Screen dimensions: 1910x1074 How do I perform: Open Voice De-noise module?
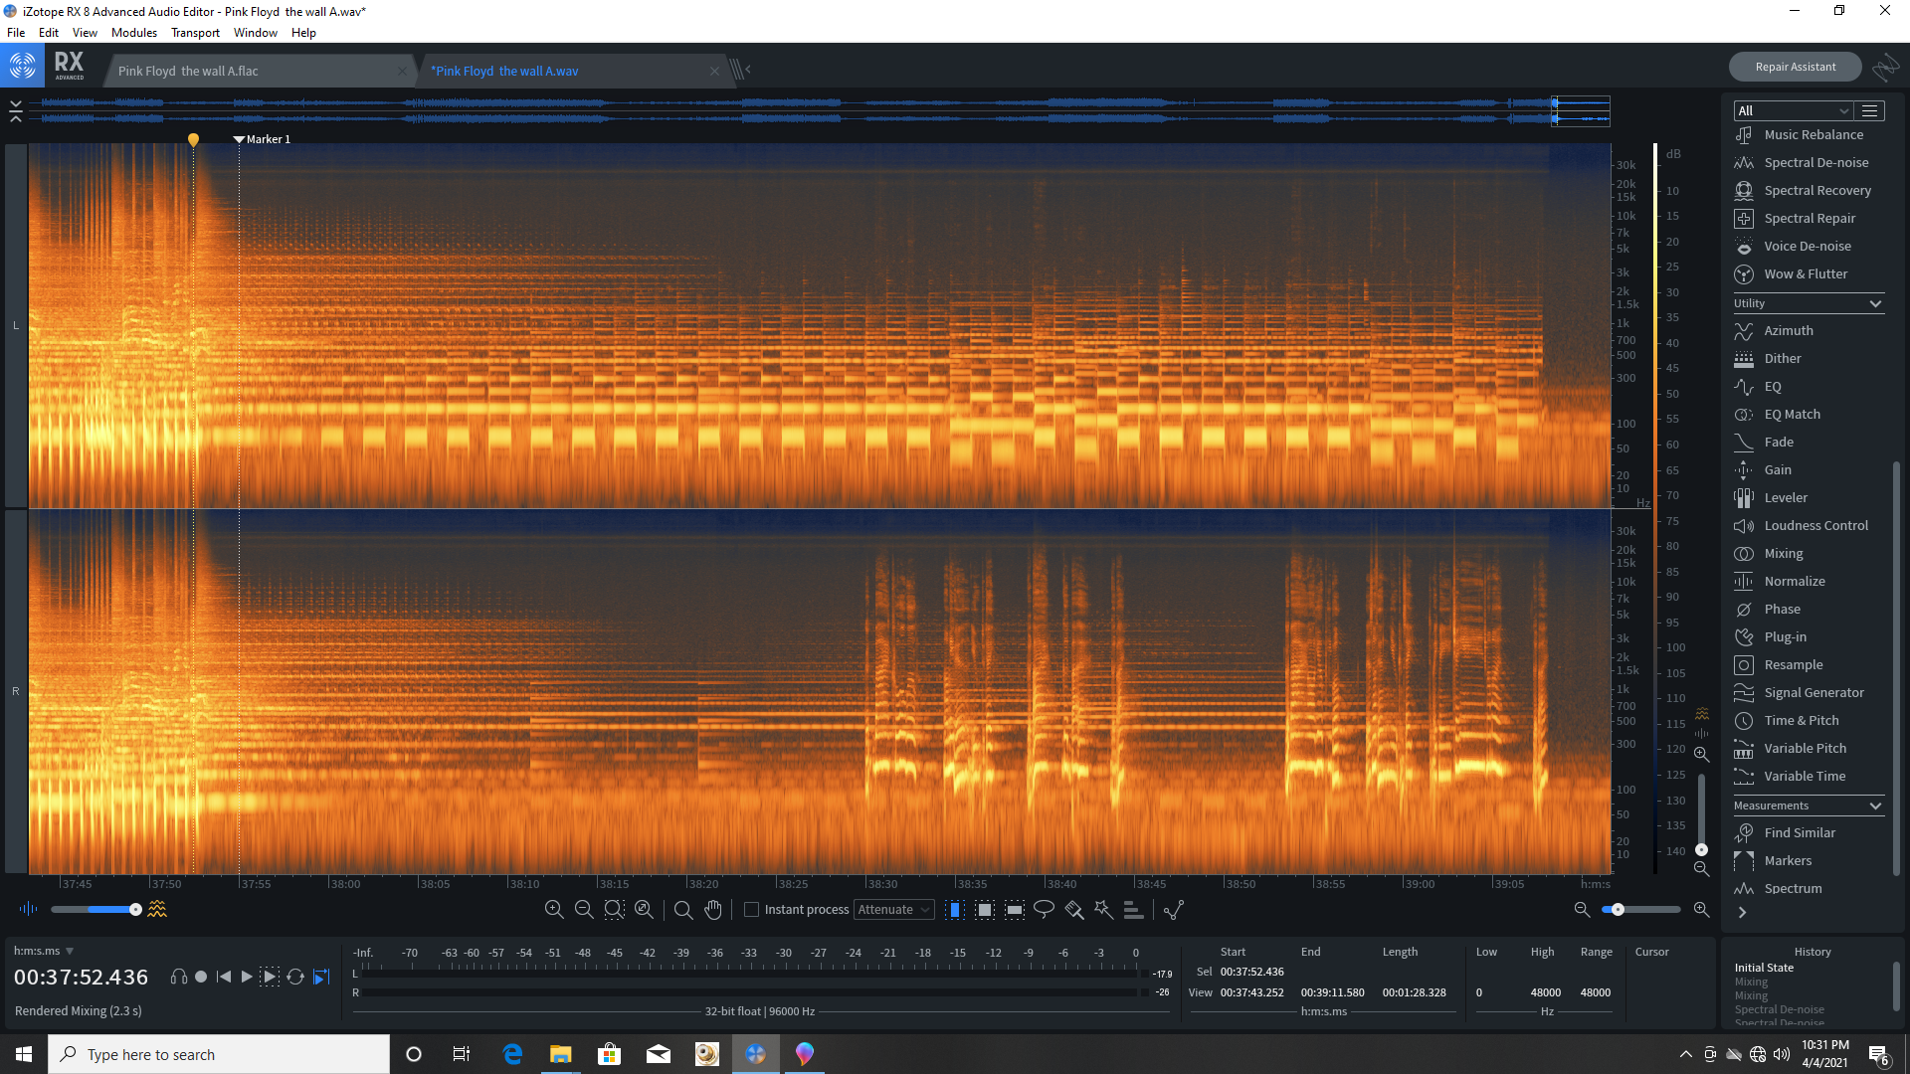(1792, 247)
